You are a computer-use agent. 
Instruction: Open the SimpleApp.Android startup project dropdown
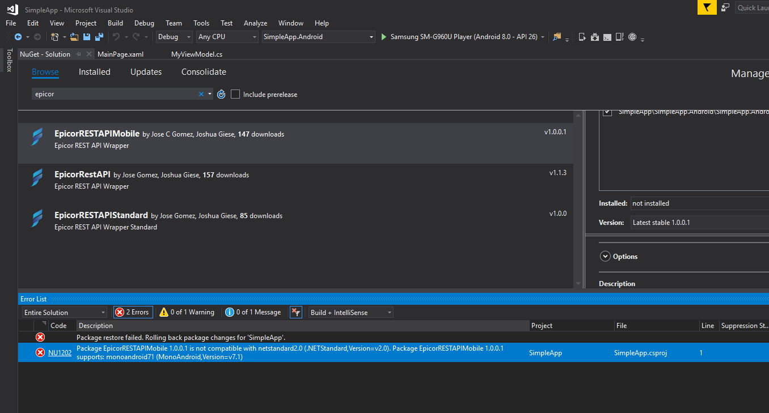[x=319, y=37]
